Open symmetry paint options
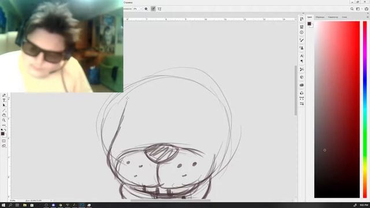Viewport: 370px width, 208px height. [x=160, y=9]
